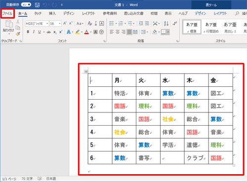Switch to the 参考資料 tab
The height and width of the screenshot is (182, 247).
[x=110, y=13]
